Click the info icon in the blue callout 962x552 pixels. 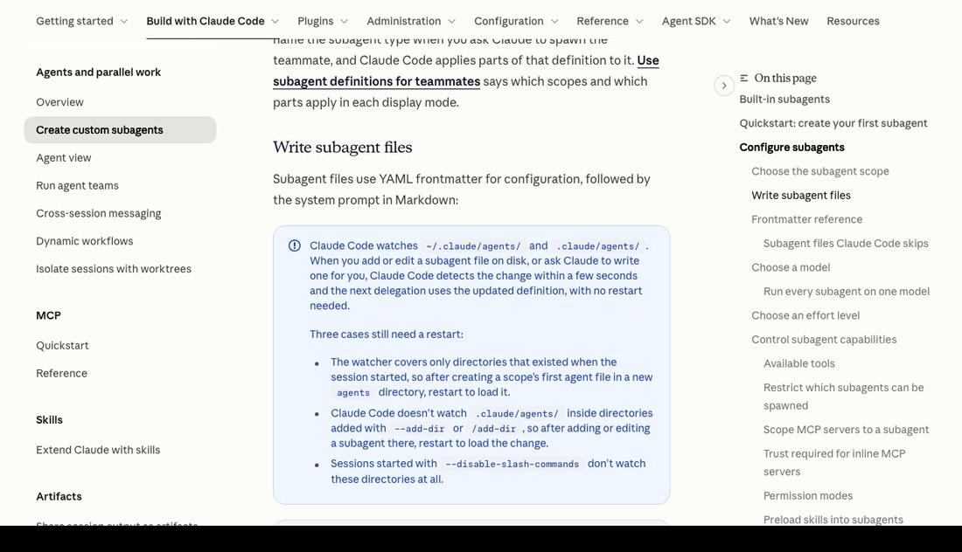(295, 245)
